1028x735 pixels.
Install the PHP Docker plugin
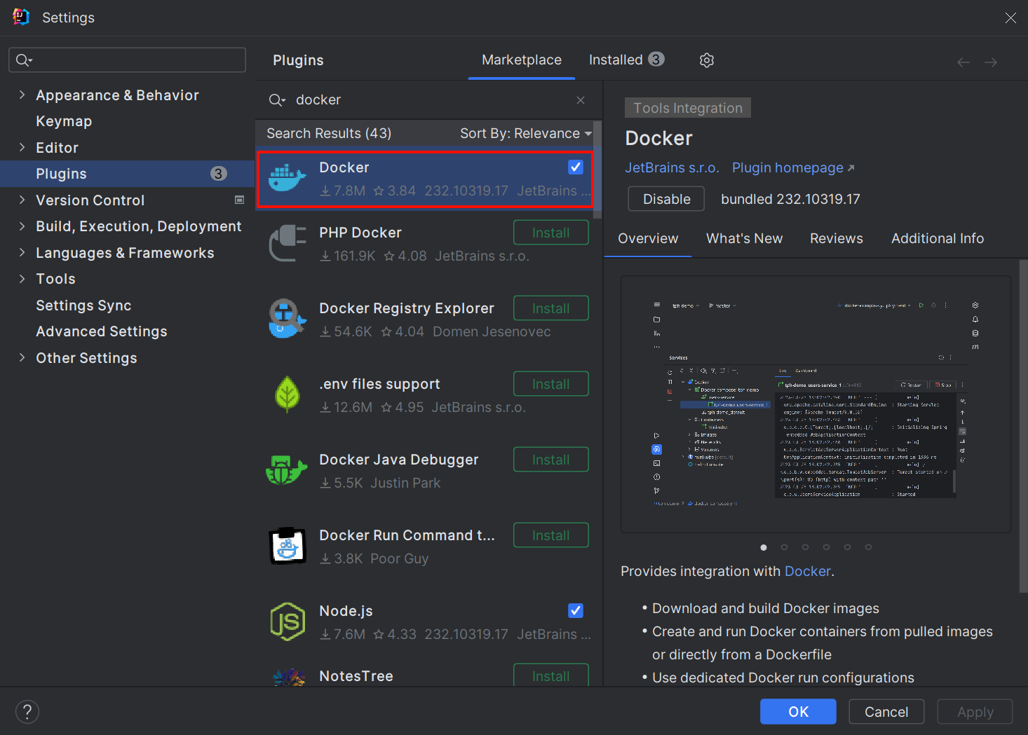pyautogui.click(x=550, y=233)
